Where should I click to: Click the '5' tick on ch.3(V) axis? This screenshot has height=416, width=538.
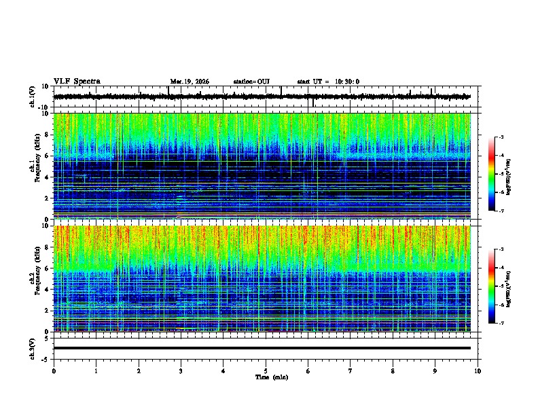point(47,339)
